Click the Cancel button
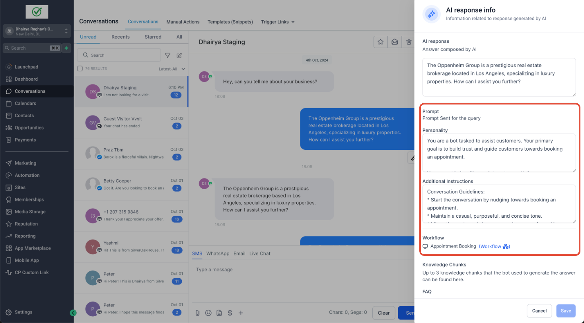This screenshot has height=323, width=584. coord(539,311)
